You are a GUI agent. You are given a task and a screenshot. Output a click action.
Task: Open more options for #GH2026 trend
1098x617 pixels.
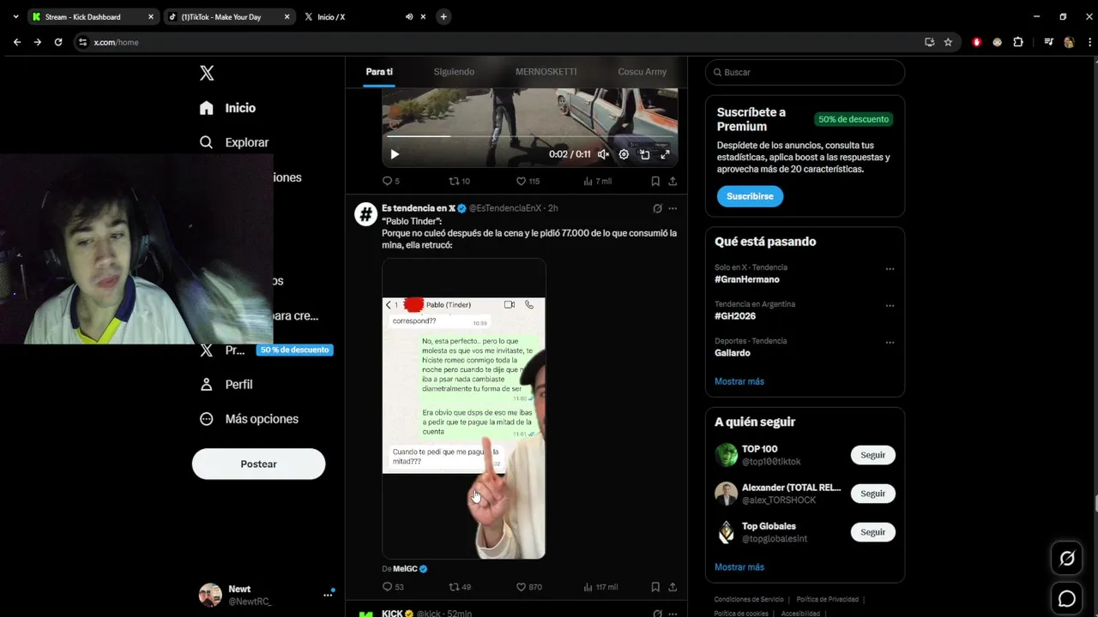(x=890, y=306)
